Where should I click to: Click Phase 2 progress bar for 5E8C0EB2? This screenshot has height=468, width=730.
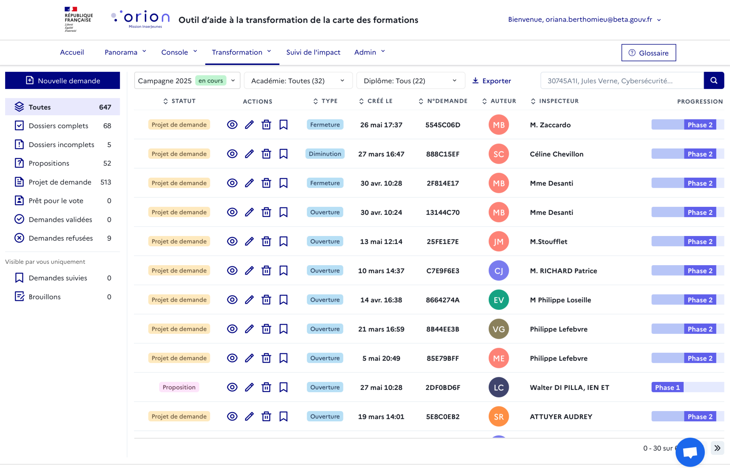click(x=688, y=417)
